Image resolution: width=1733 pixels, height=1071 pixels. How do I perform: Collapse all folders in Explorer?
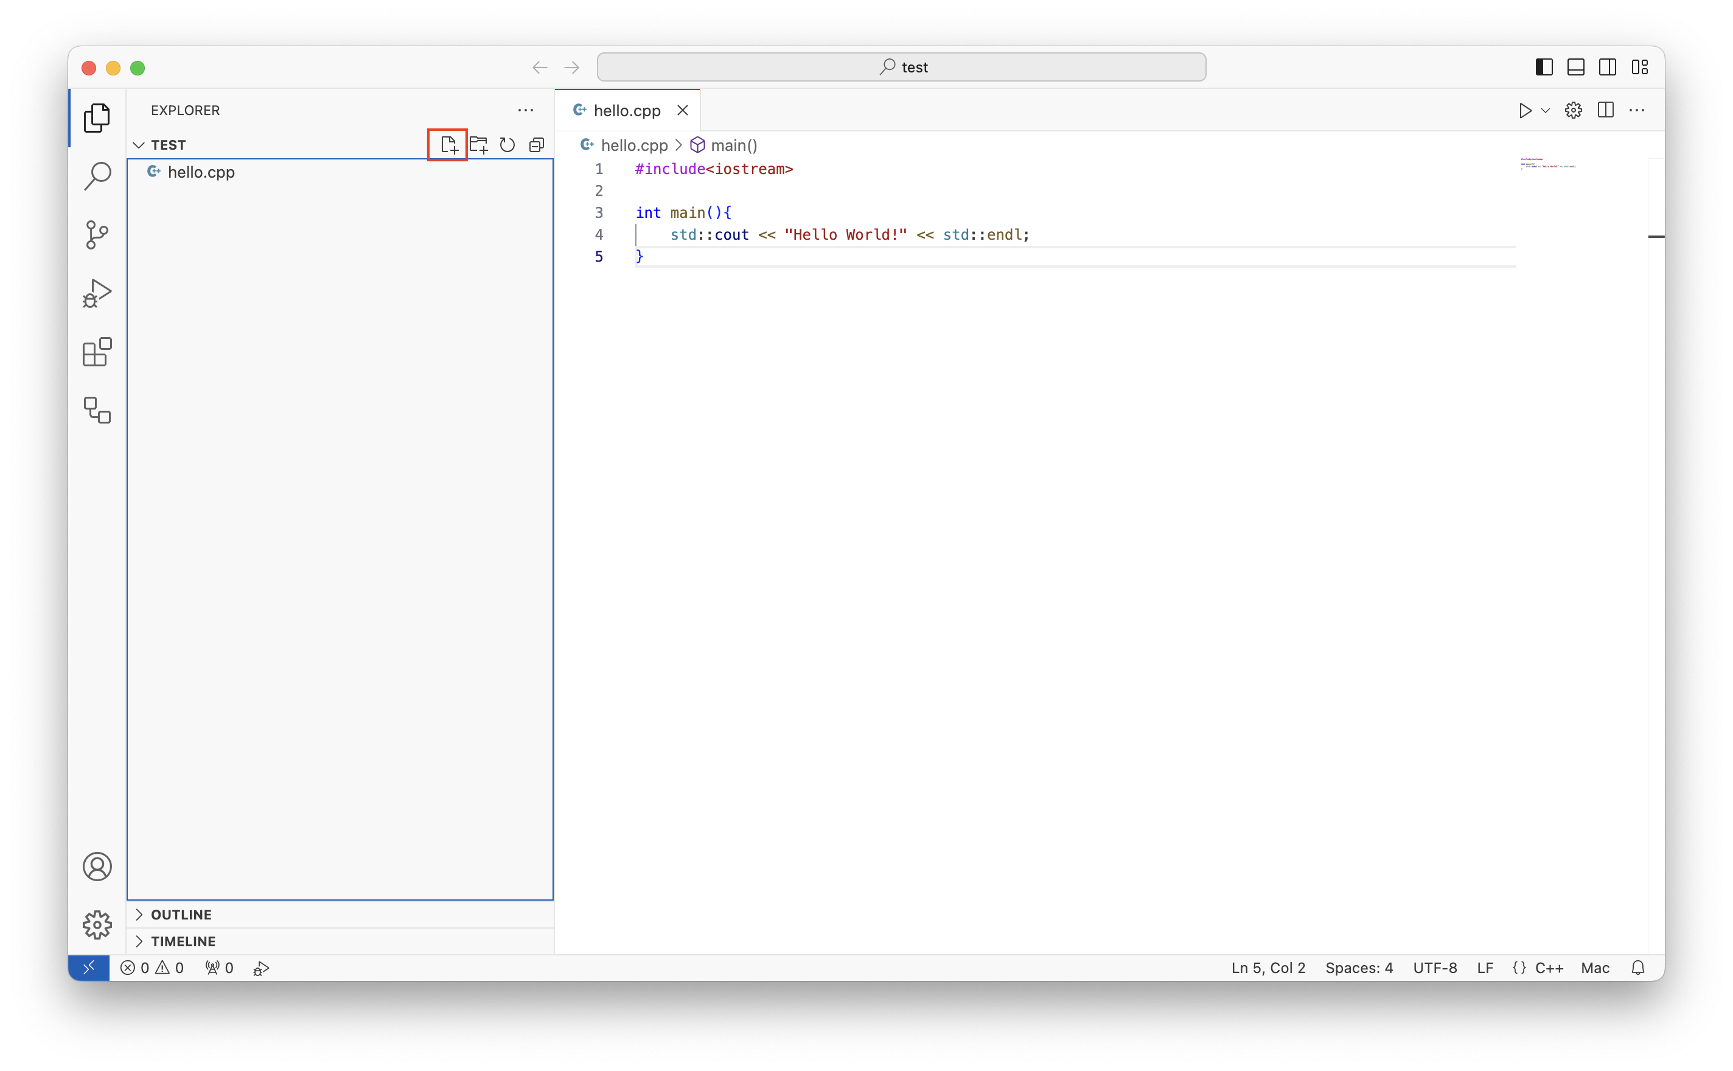(x=537, y=145)
